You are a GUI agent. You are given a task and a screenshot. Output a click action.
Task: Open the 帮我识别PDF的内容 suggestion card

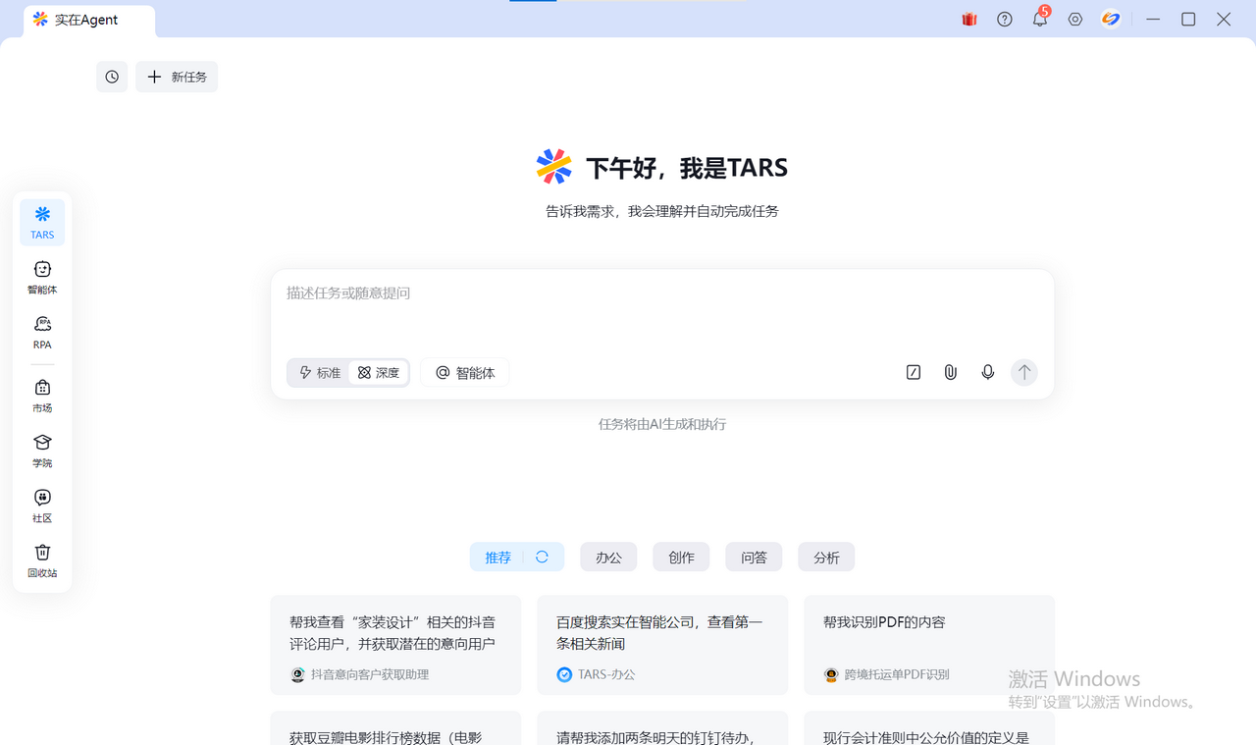click(929, 645)
